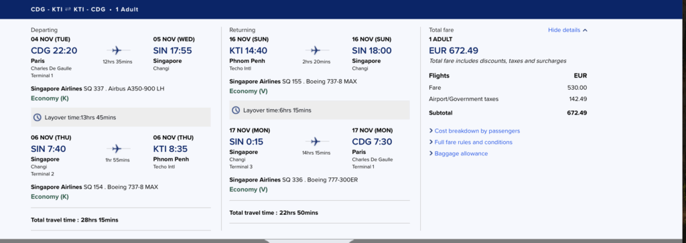Expand Baggage allowance section
The image size is (686, 243).
click(x=458, y=153)
